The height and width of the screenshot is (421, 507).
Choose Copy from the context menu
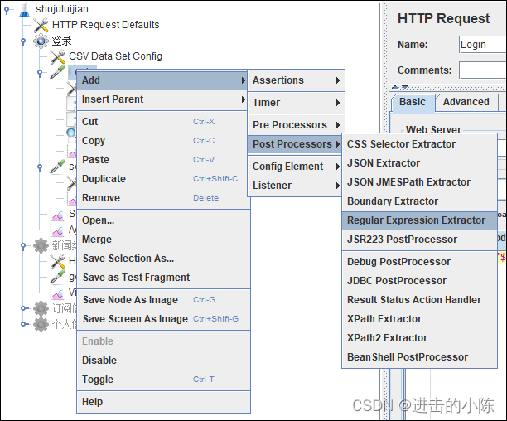pyautogui.click(x=162, y=141)
